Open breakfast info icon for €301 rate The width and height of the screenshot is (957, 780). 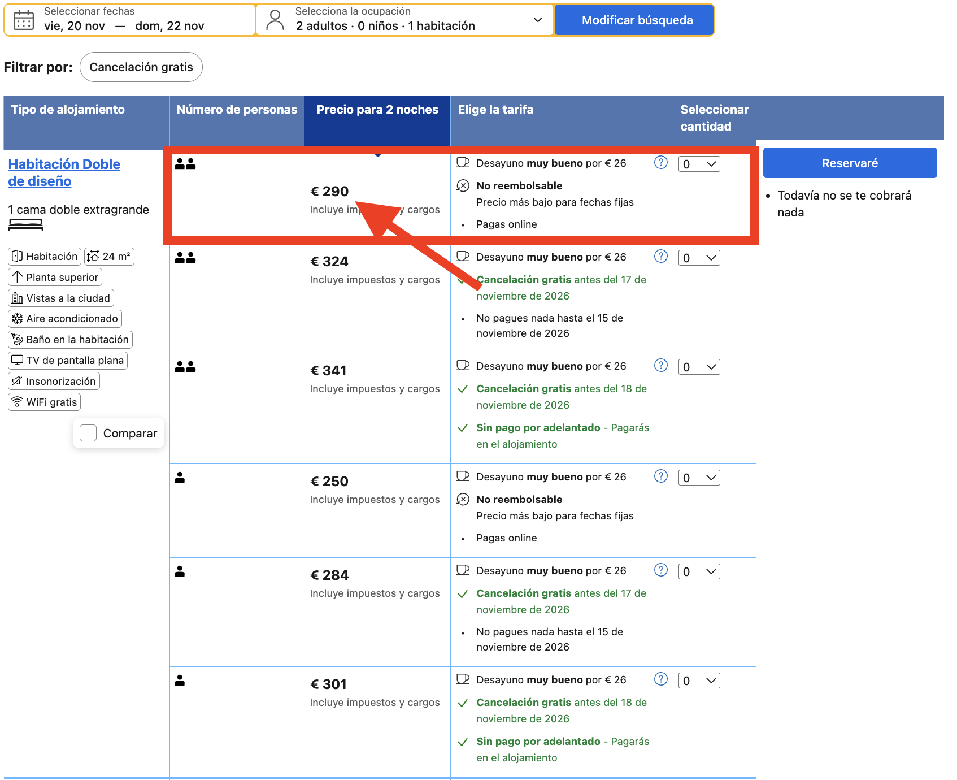click(660, 679)
